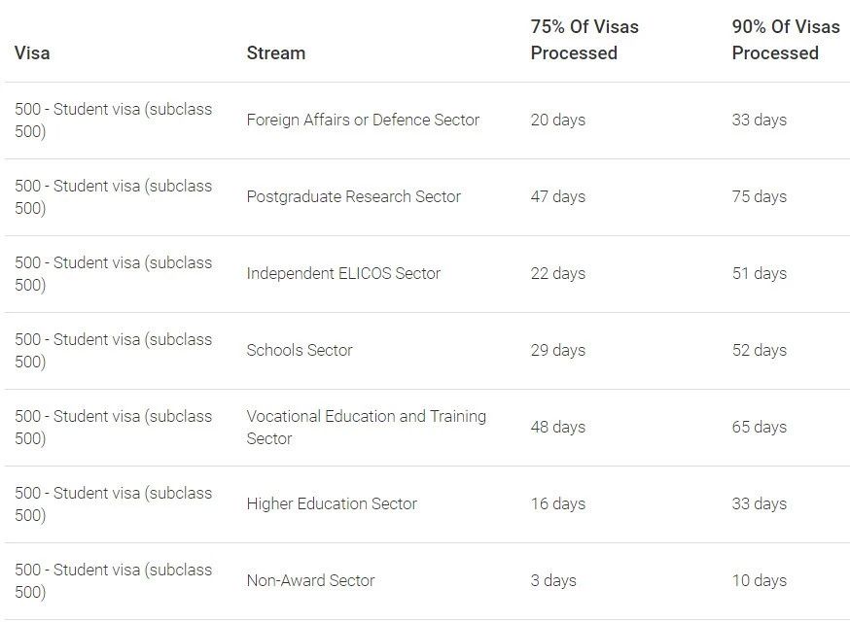This screenshot has height=623, width=850.
Task: Select the 52 days Schools value
Action: [x=759, y=351]
